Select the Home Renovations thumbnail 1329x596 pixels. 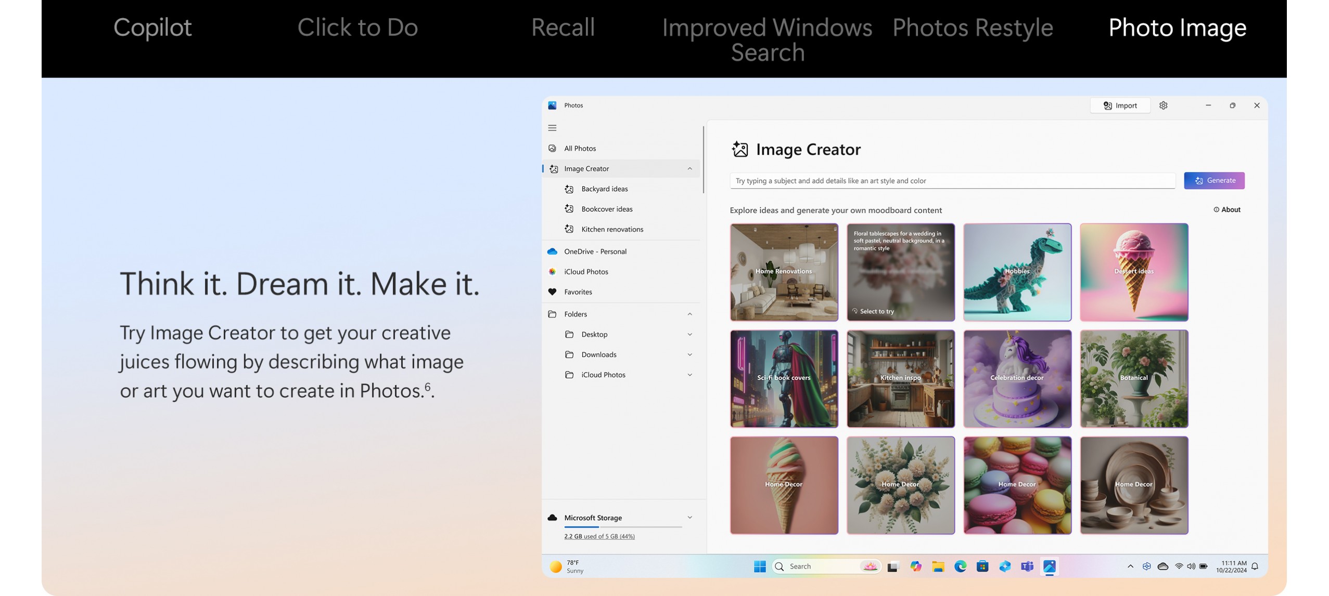point(784,272)
